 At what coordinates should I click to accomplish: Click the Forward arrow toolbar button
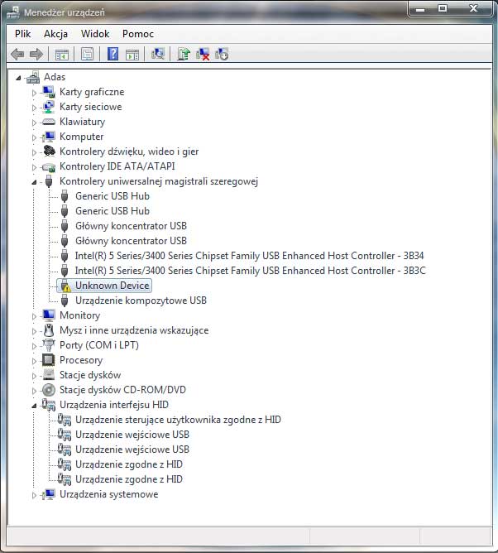tap(36, 54)
